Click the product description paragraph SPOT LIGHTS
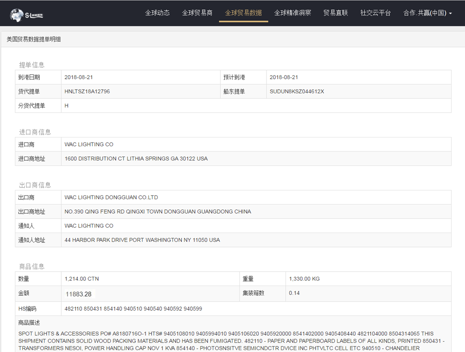 point(231,341)
